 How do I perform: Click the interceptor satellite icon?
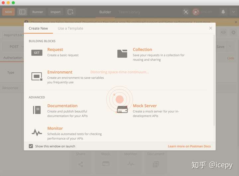(186, 12)
